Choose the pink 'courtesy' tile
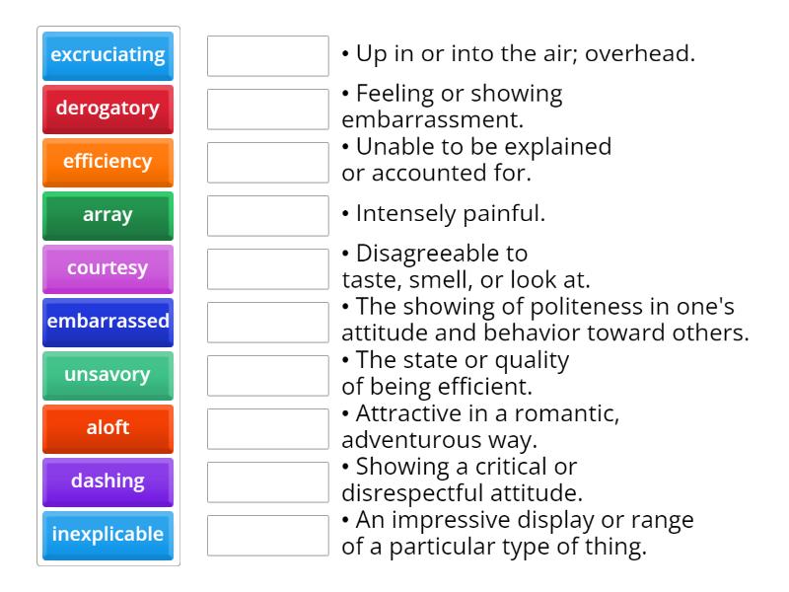Image resolution: width=789 pixels, height=592 pixels. point(108,268)
